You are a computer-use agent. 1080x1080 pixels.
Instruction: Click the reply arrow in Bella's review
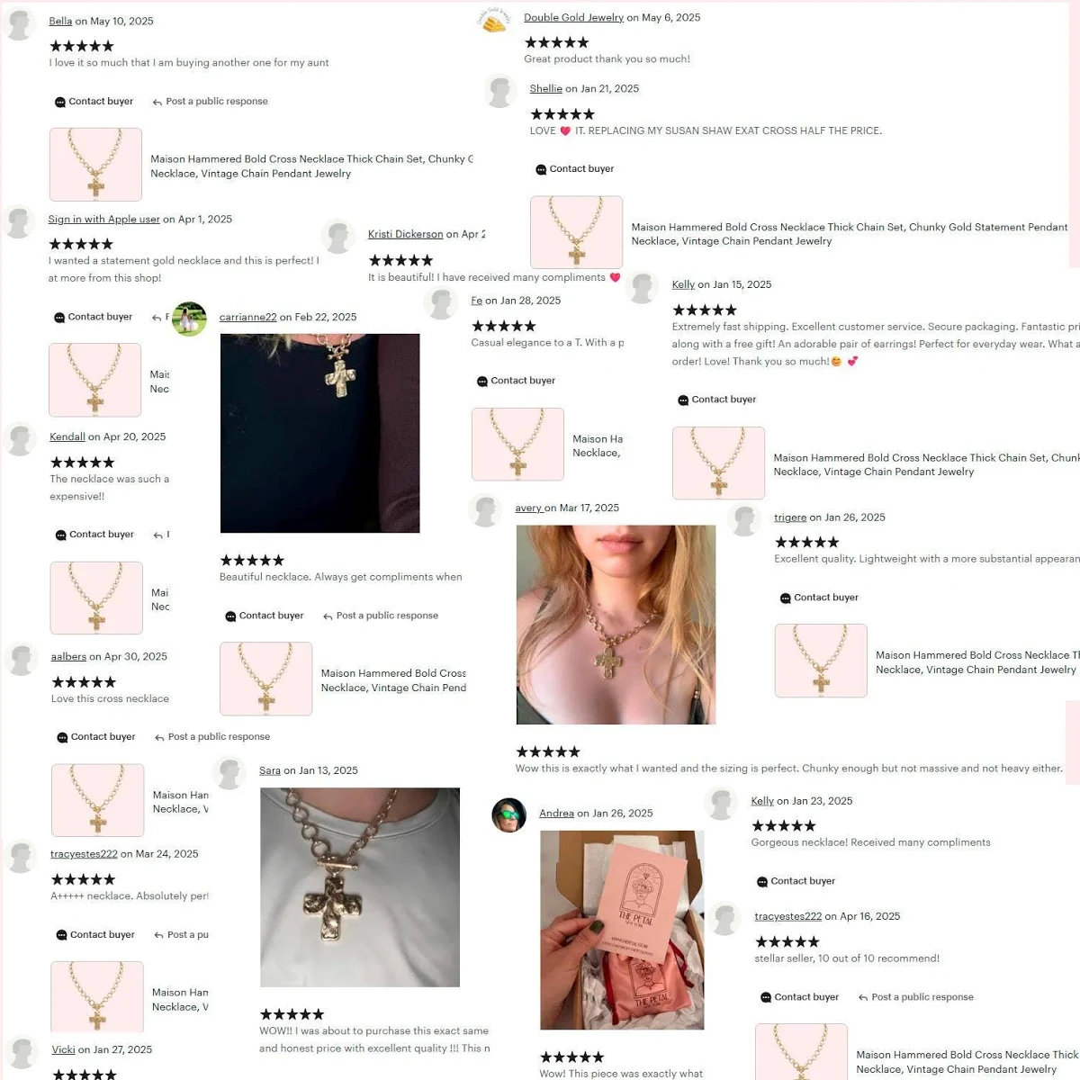coord(157,103)
